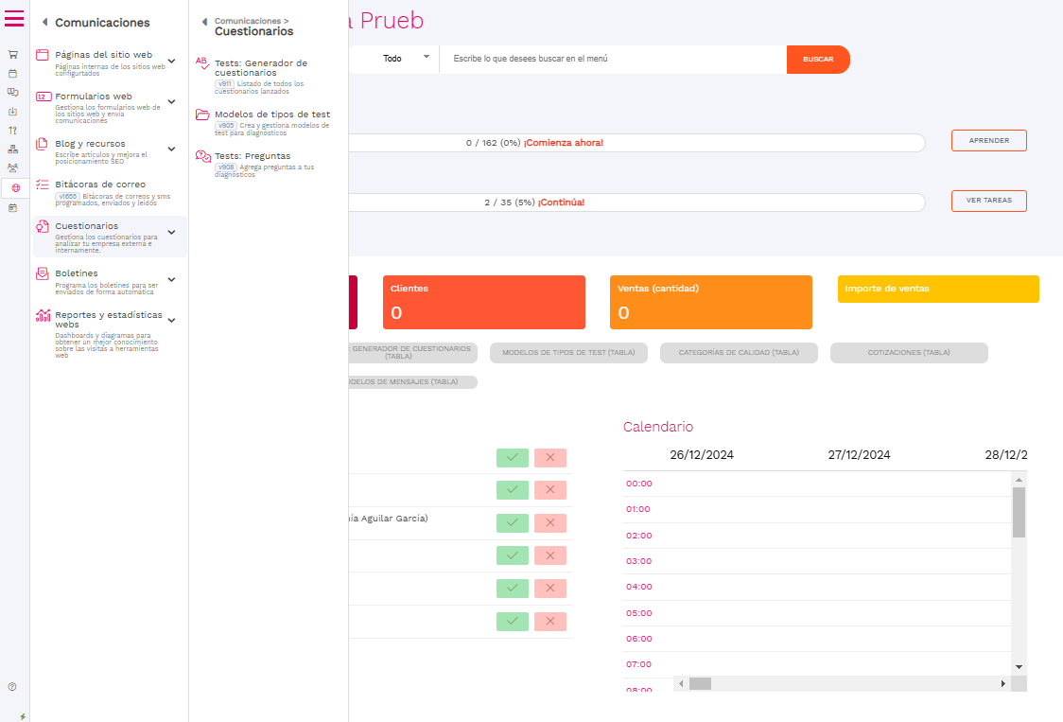This screenshot has height=722, width=1063.
Task: Click the green check in the first list row
Action: point(512,458)
